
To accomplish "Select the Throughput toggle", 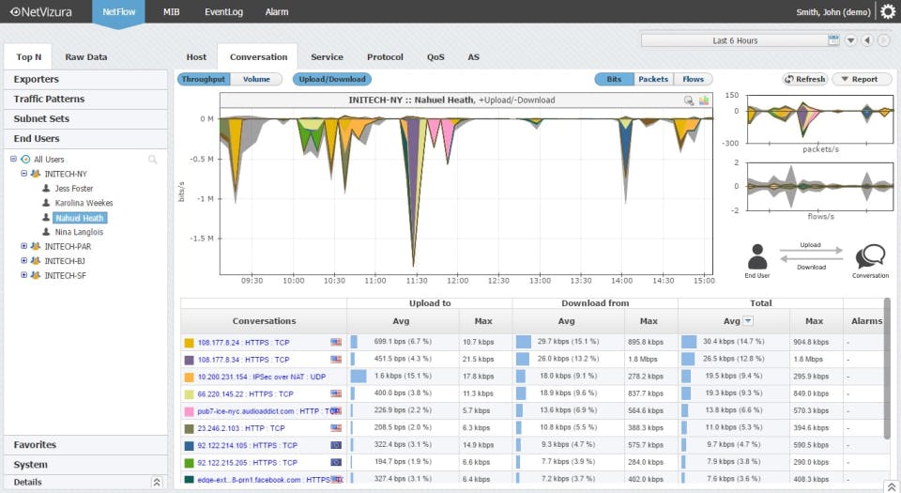I will [204, 79].
